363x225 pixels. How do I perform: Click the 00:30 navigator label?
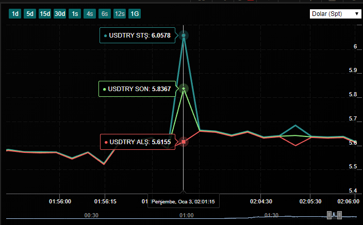coord(91,215)
